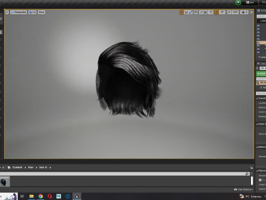Select the Rotate gizmo tool in viewport toolbar
This screenshot has height=200, width=266.
coord(186,12)
